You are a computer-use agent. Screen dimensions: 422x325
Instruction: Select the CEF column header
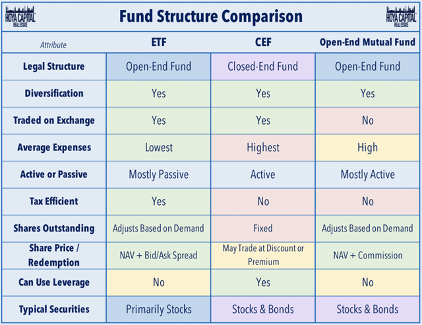[263, 42]
